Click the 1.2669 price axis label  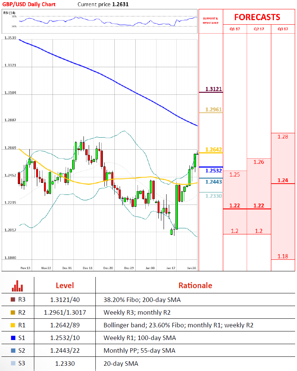[x=10, y=148]
